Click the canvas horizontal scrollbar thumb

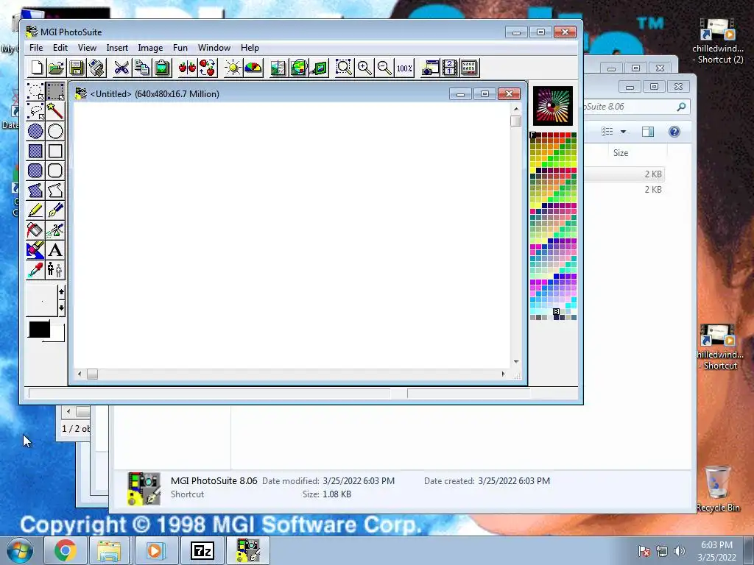92,374
